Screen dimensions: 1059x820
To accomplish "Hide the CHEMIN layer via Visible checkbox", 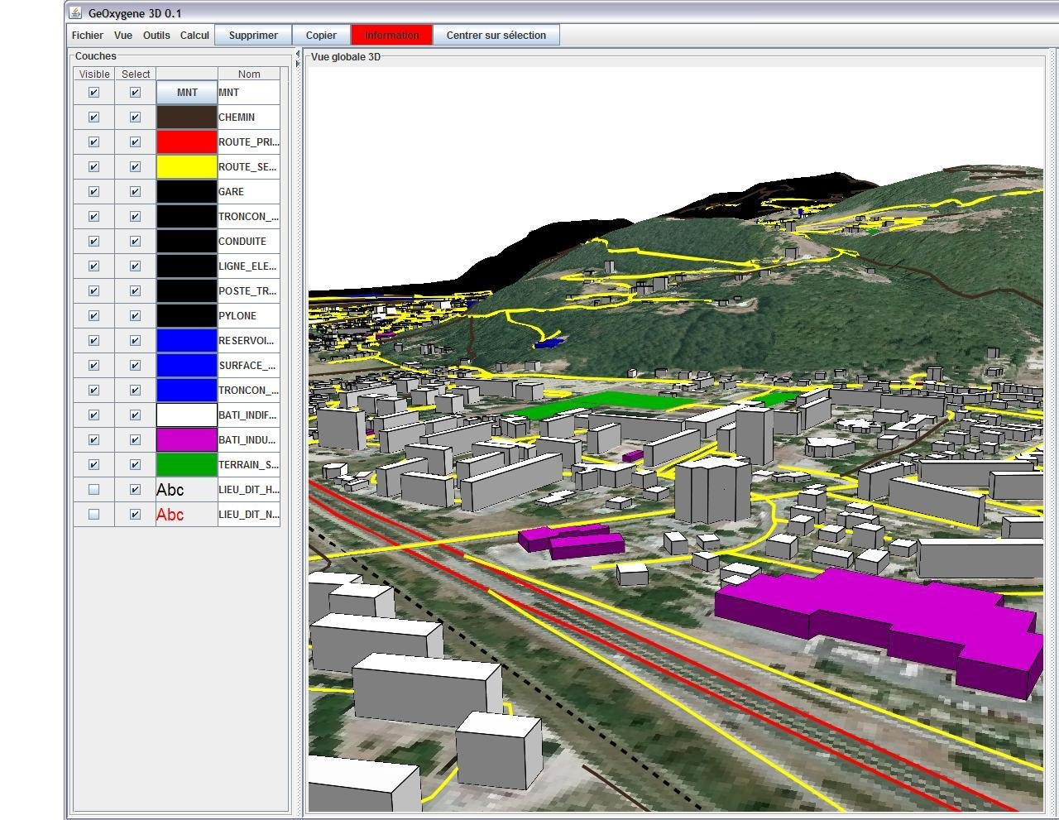I will (93, 117).
